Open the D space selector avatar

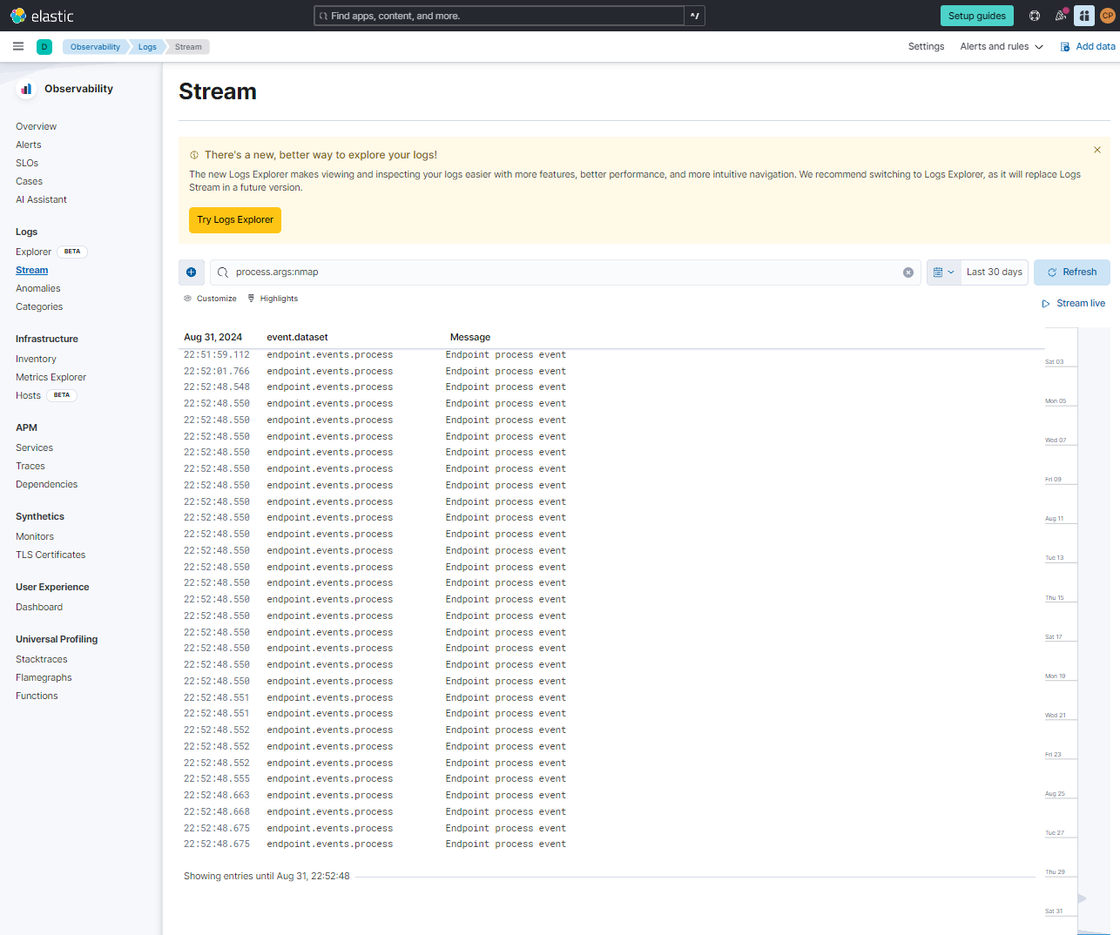pyautogui.click(x=44, y=47)
